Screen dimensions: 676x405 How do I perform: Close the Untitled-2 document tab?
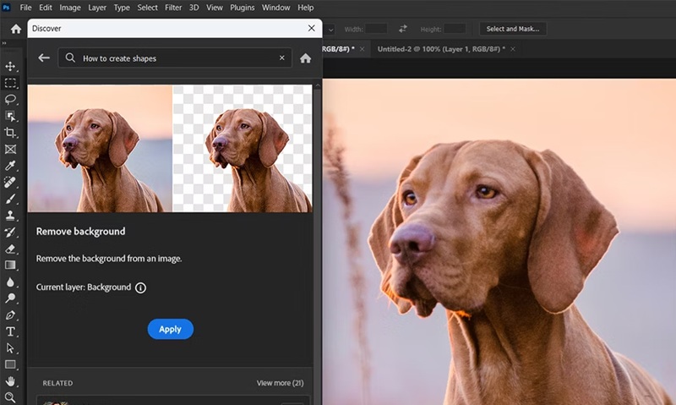pos(513,49)
